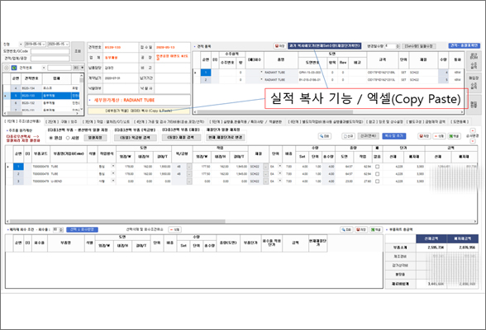Click the round gray icon above the quote list
The width and height of the screenshot is (486, 330).
(x=7, y=68)
